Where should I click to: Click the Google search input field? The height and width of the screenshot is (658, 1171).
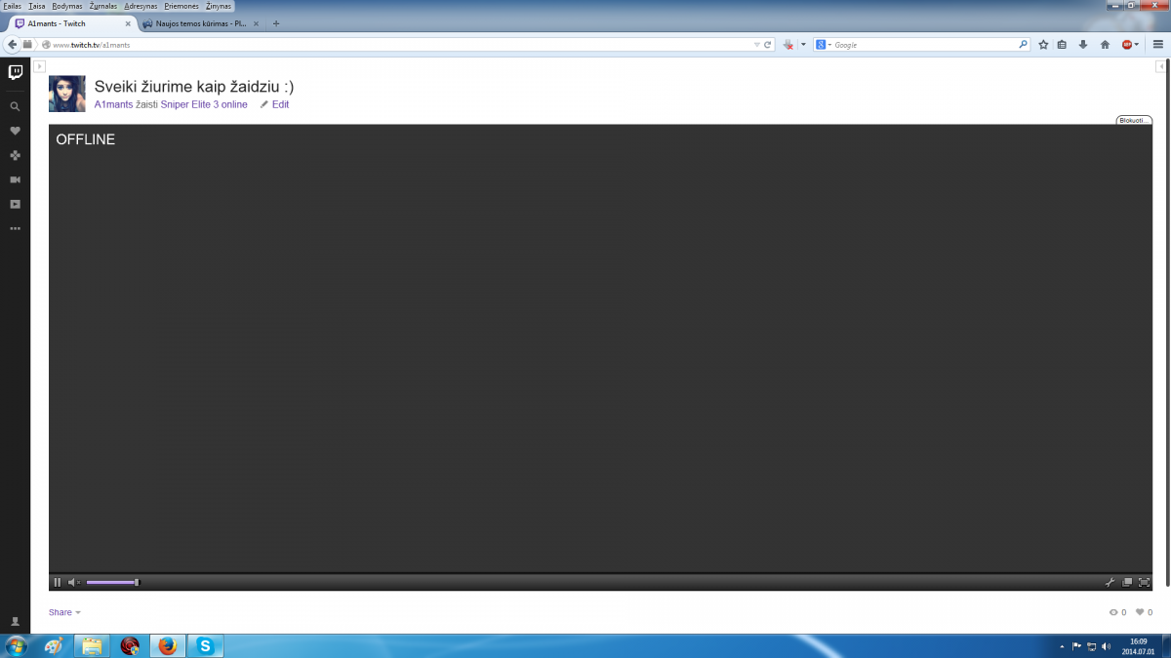coord(925,45)
